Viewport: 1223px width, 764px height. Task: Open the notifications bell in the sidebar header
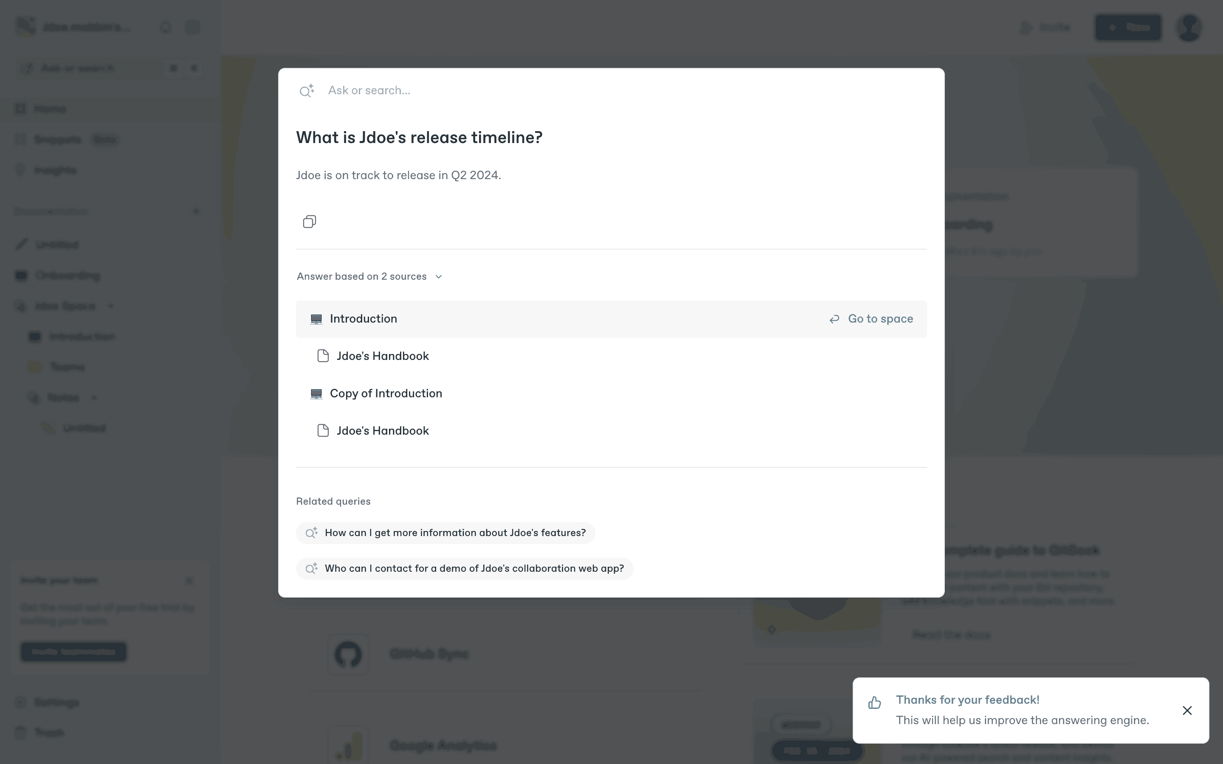[165, 27]
